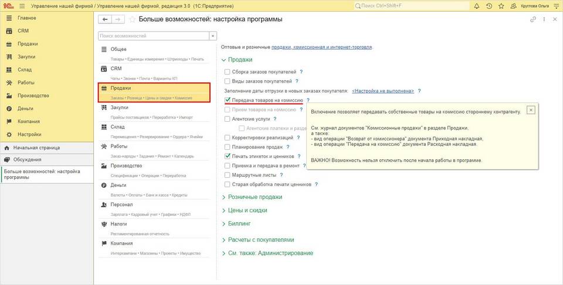Open the hamburger main menu
The width and height of the screenshot is (563, 285).
pyautogui.click(x=22, y=6)
